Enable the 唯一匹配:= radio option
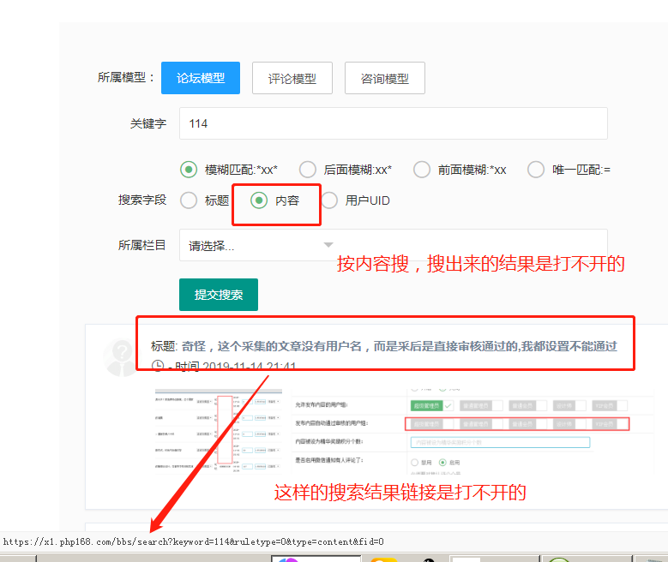The image size is (668, 562). pyautogui.click(x=536, y=170)
